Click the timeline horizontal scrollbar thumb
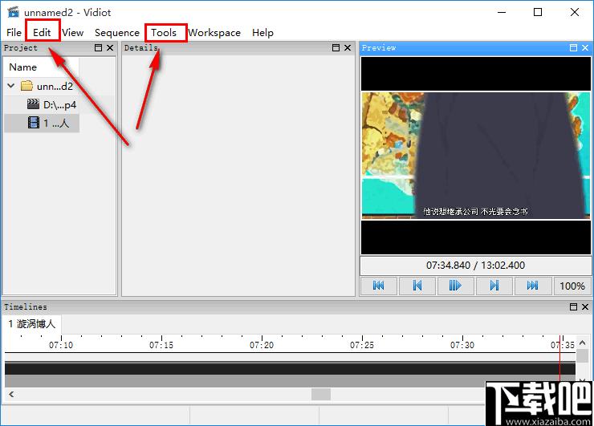Screen dimensions: 594x426 tap(321, 394)
